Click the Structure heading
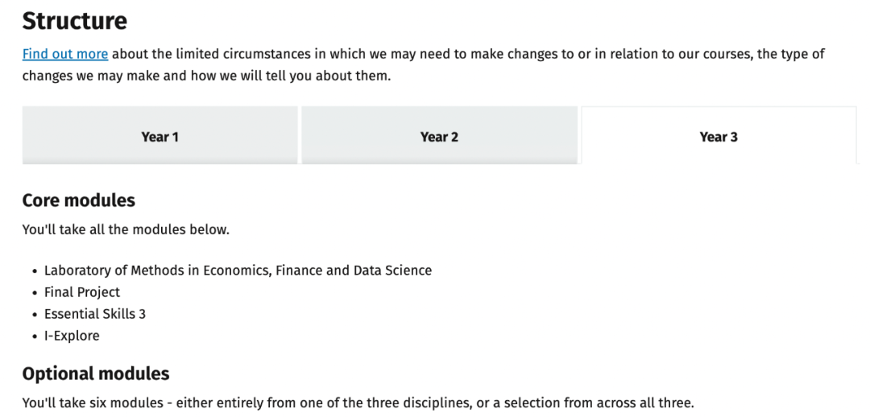This screenshot has width=870, height=417. pos(74,21)
